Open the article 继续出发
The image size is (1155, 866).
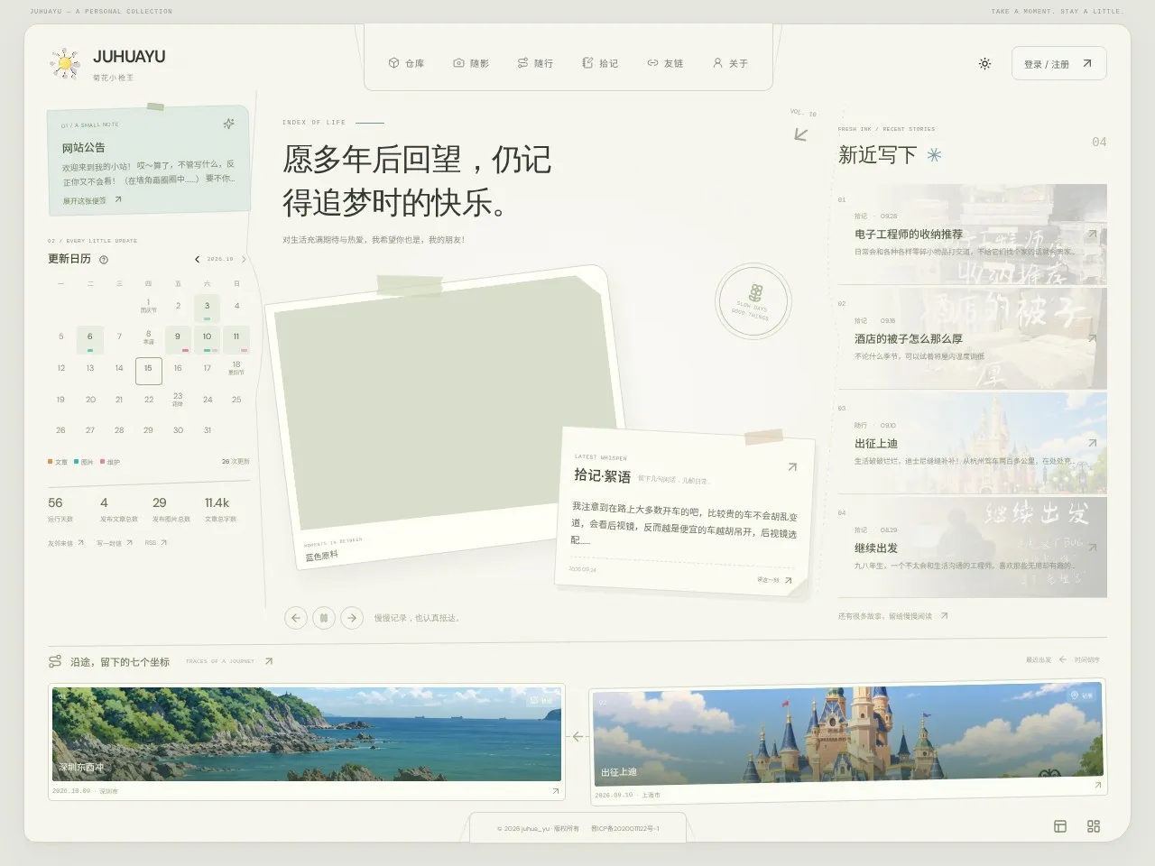point(972,548)
